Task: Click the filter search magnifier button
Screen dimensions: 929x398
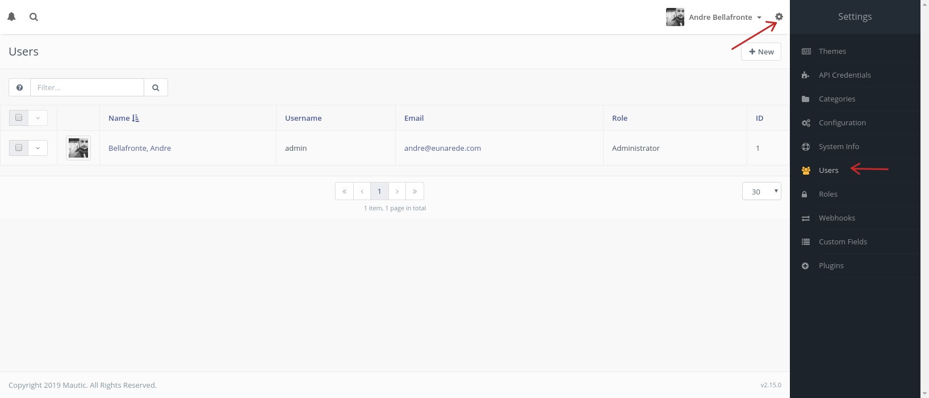Action: coord(156,87)
